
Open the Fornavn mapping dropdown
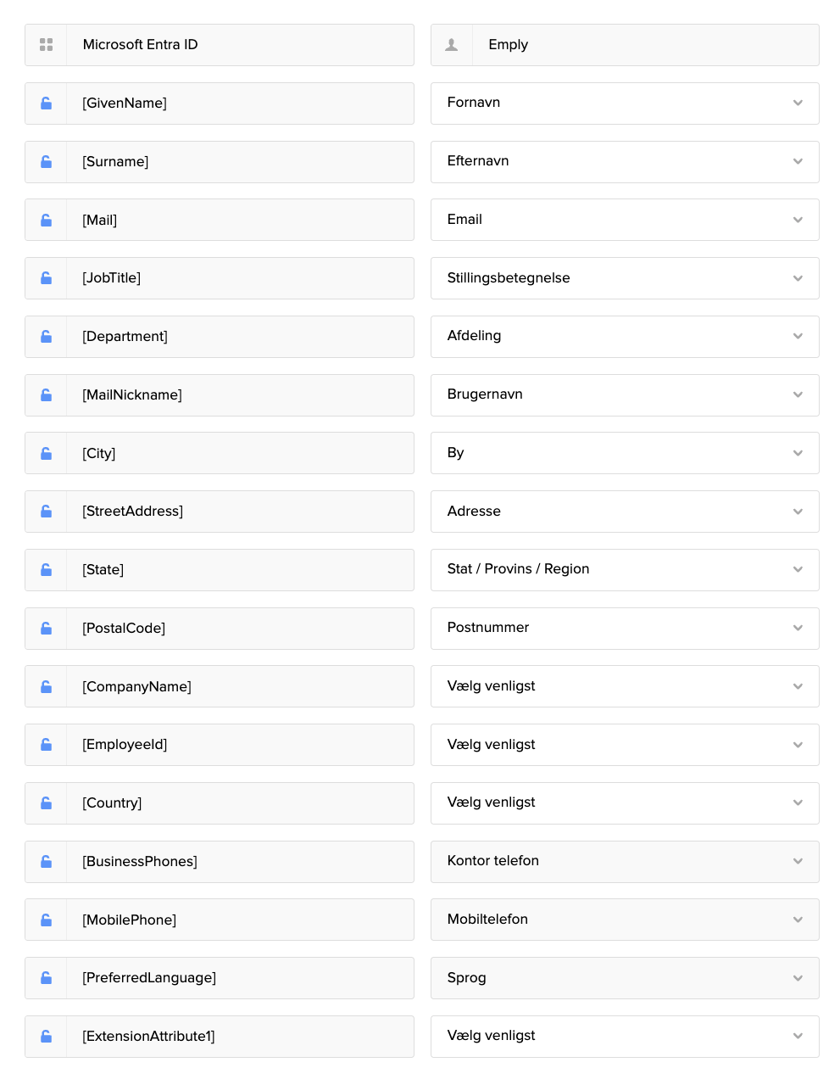click(x=625, y=103)
